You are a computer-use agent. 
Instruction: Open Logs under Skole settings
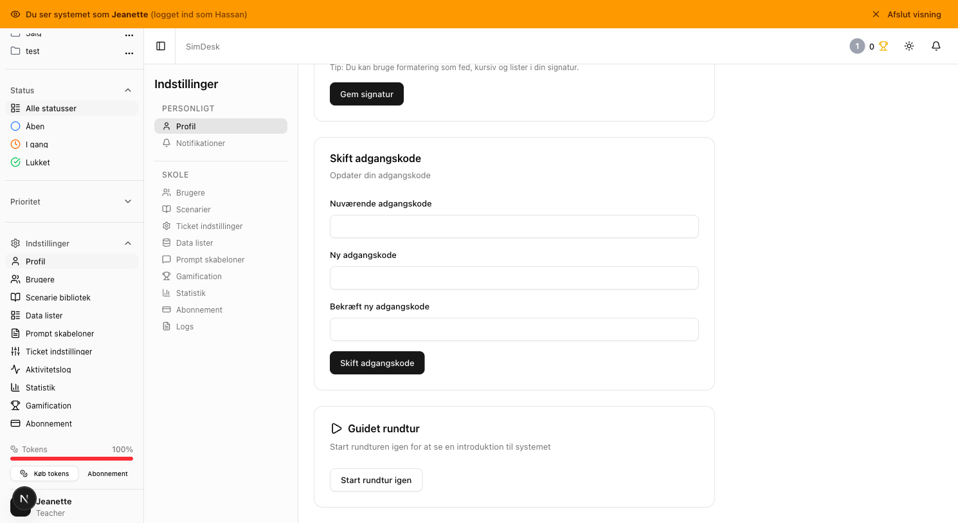click(x=221, y=327)
